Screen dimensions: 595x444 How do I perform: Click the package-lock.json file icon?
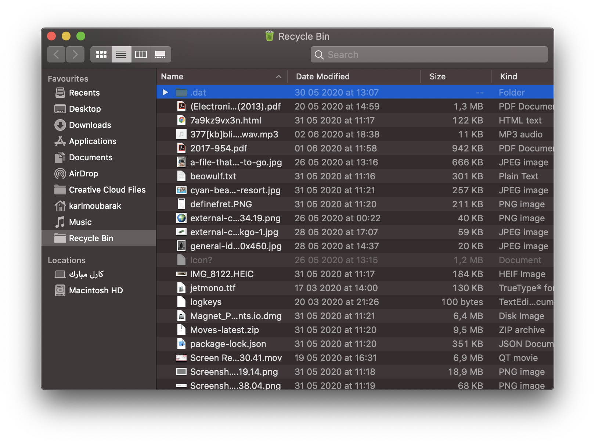coord(181,344)
